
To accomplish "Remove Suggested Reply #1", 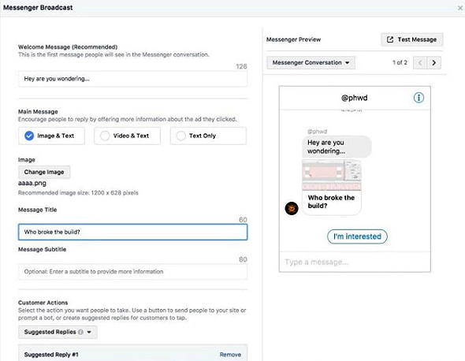I will pos(230,355).
